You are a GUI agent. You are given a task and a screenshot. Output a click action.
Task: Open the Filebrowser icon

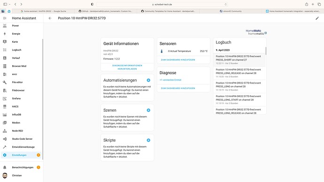click(x=5, y=91)
